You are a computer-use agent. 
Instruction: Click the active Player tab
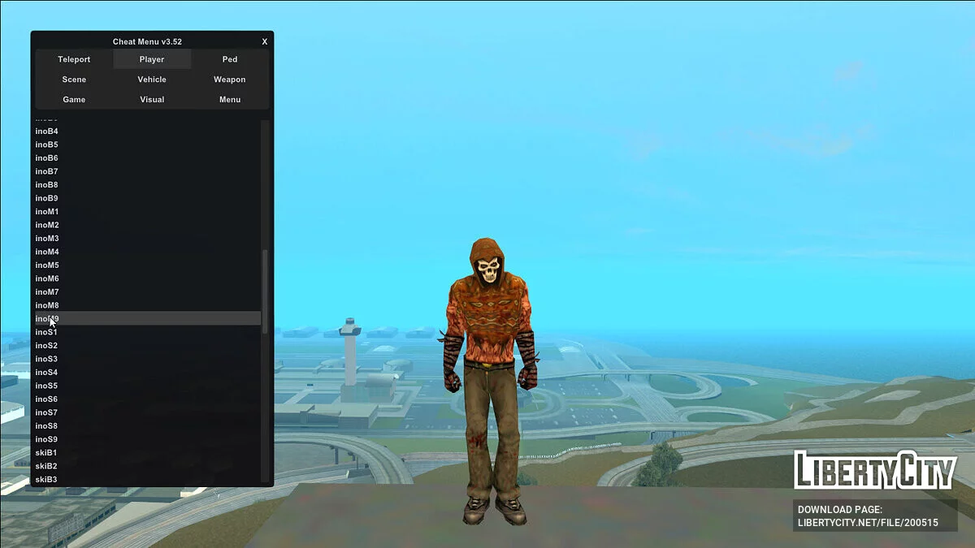click(152, 59)
